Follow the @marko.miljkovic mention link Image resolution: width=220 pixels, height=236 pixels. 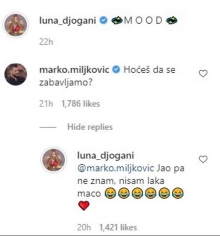click(x=116, y=168)
